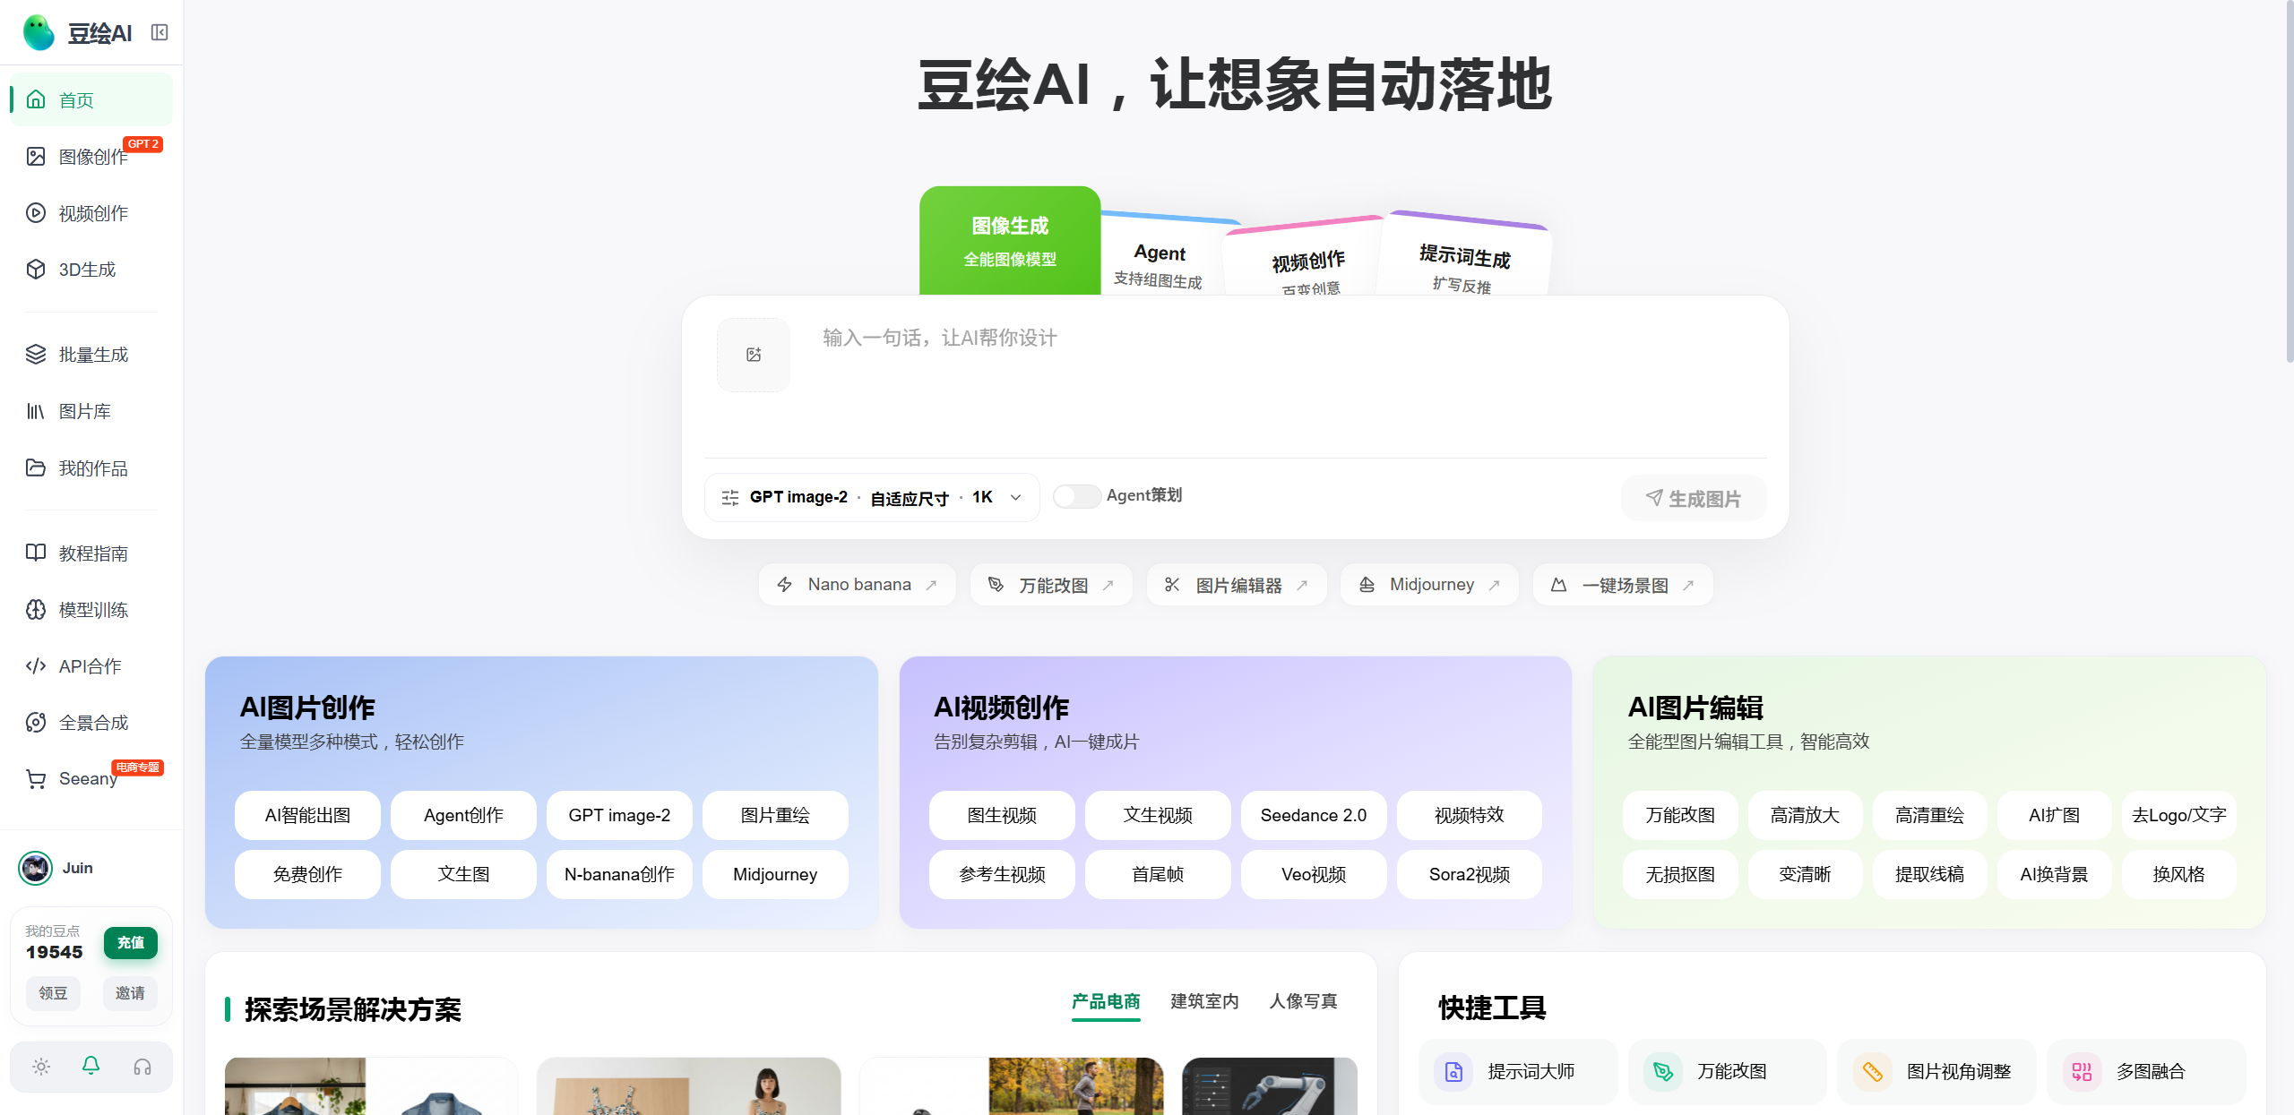The image size is (2294, 1115).
Task: Click the 邀请 invite button
Action: point(130,993)
